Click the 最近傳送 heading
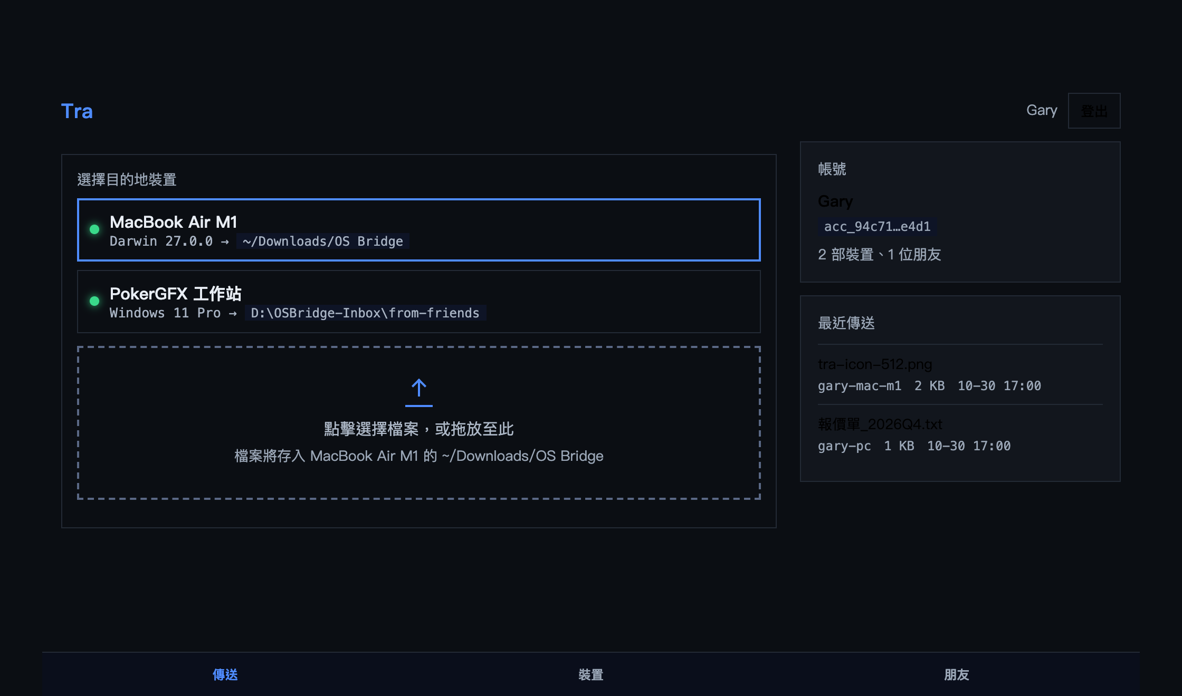Viewport: 1182px width, 696px height. click(x=846, y=323)
